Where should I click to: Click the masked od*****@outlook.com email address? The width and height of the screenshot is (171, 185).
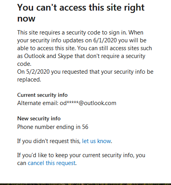(x=88, y=103)
